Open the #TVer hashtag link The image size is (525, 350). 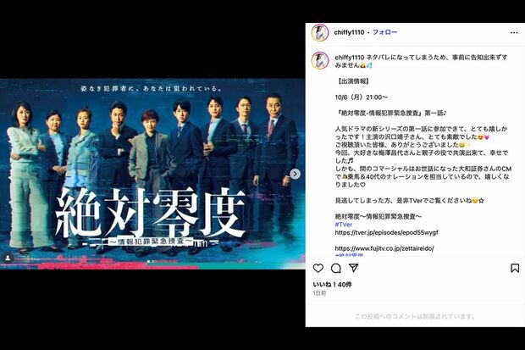(x=343, y=225)
